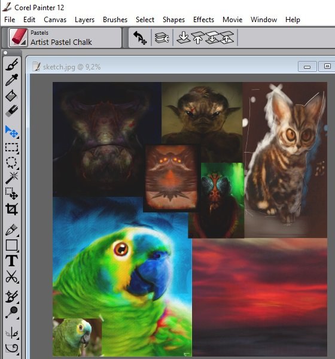Open the Select menu
This screenshot has height=359, width=335.
(145, 20)
